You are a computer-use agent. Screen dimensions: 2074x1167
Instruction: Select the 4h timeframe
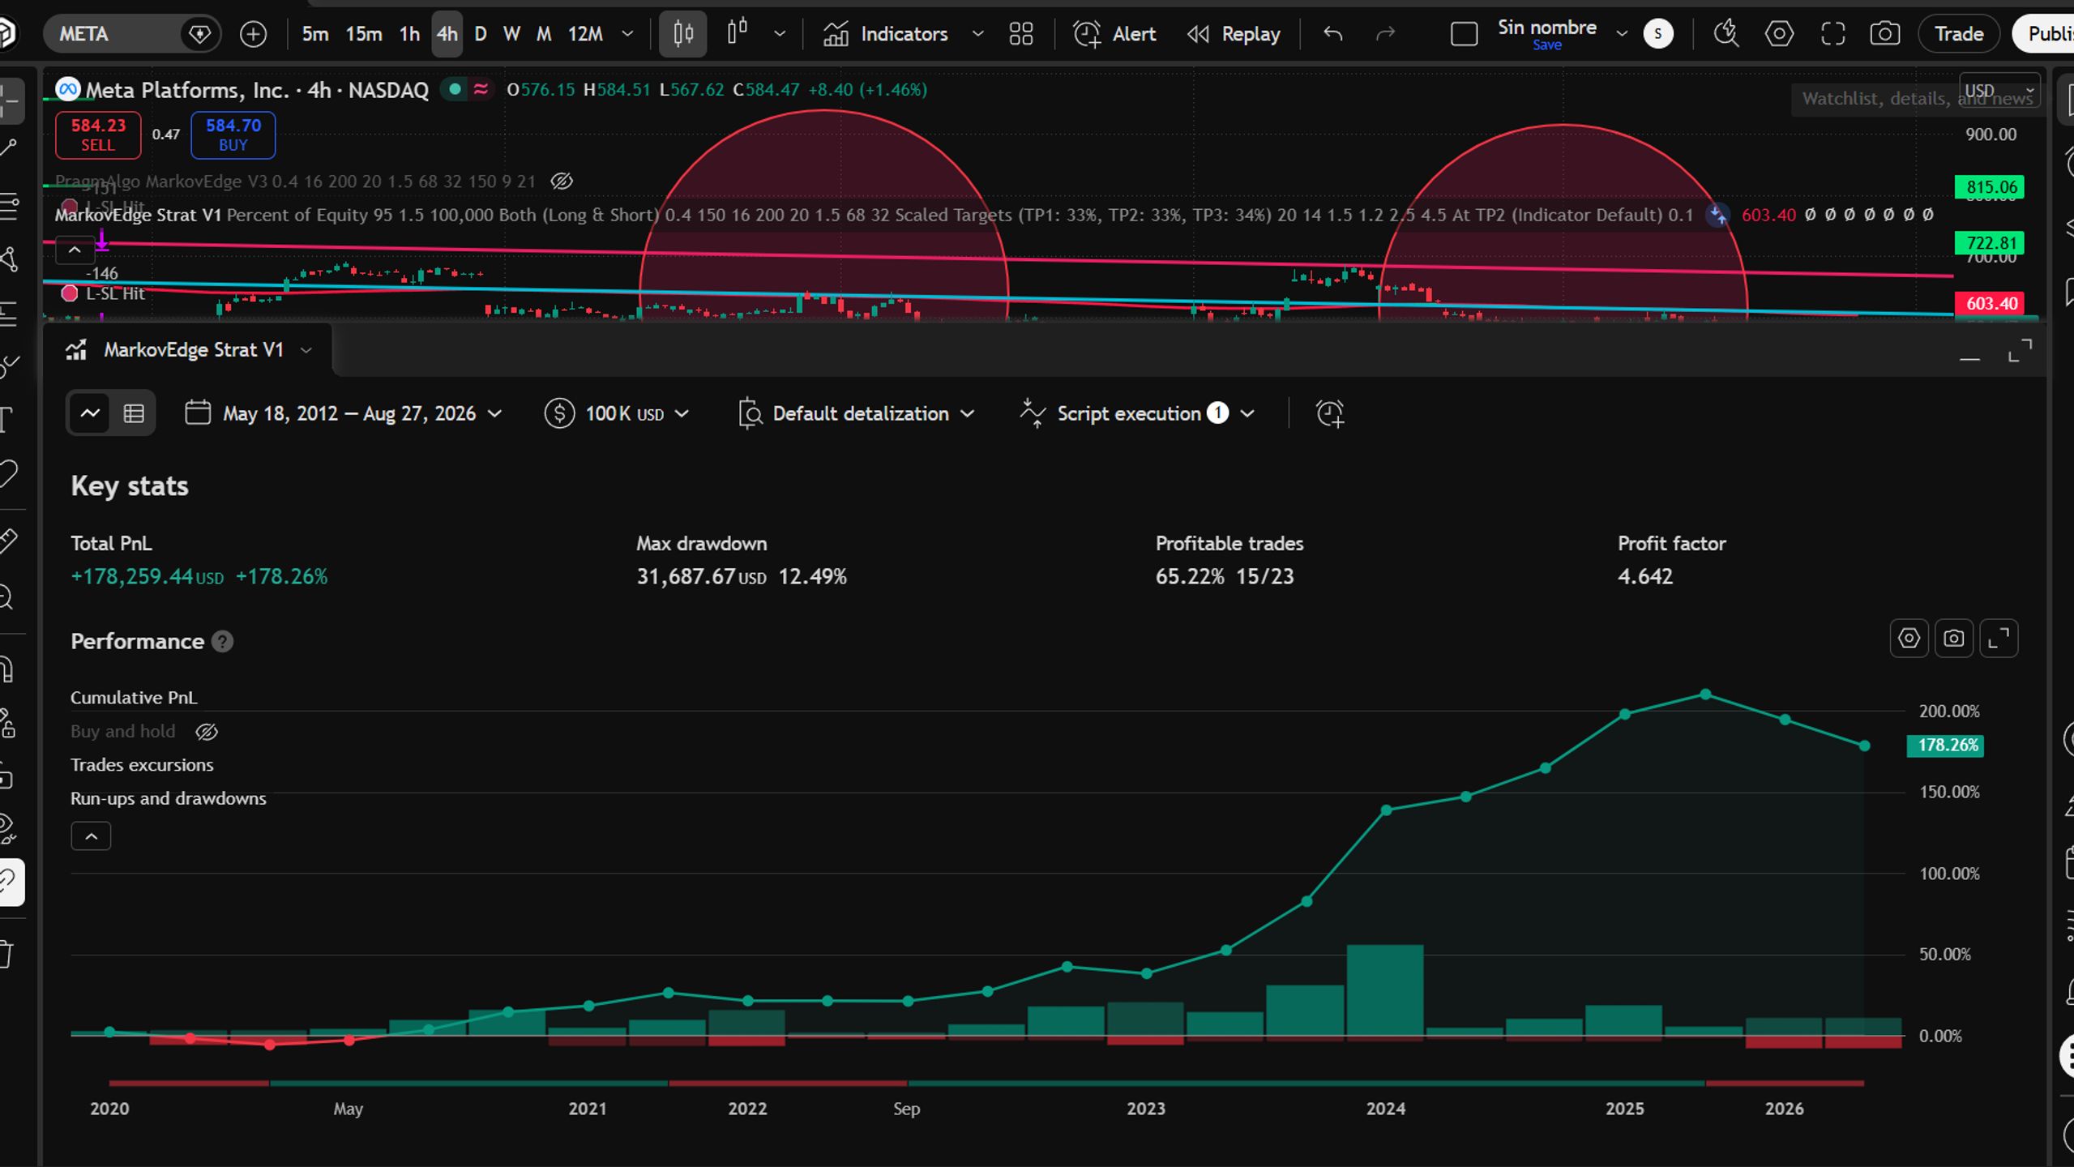point(447,34)
